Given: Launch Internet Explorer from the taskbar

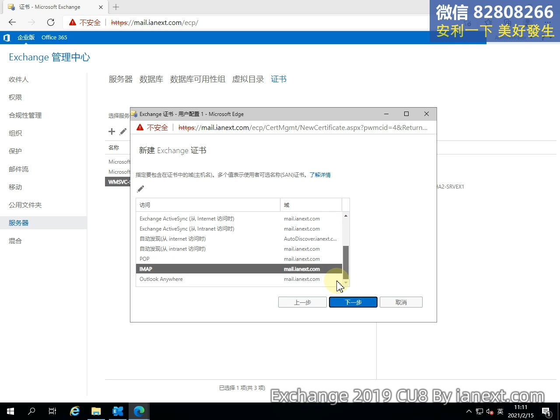Looking at the screenshot, I should 75,411.
